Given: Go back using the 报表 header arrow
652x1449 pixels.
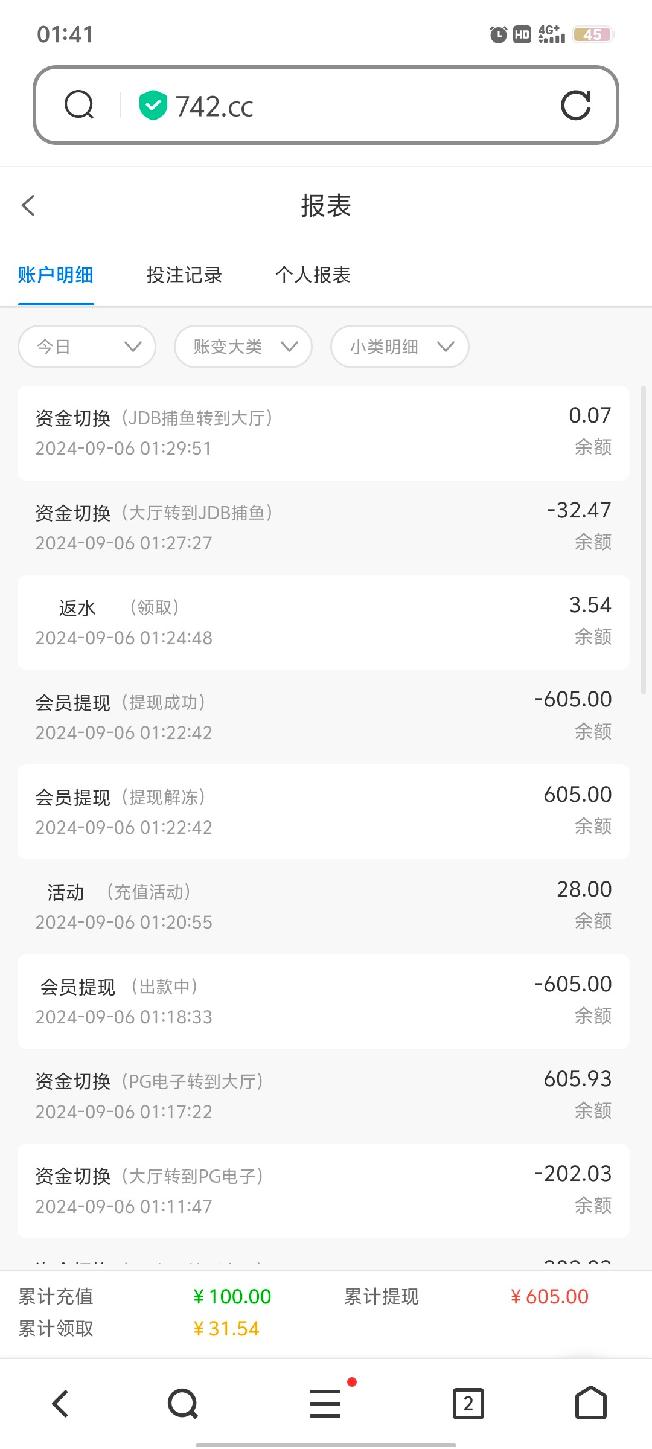Looking at the screenshot, I should [x=28, y=205].
